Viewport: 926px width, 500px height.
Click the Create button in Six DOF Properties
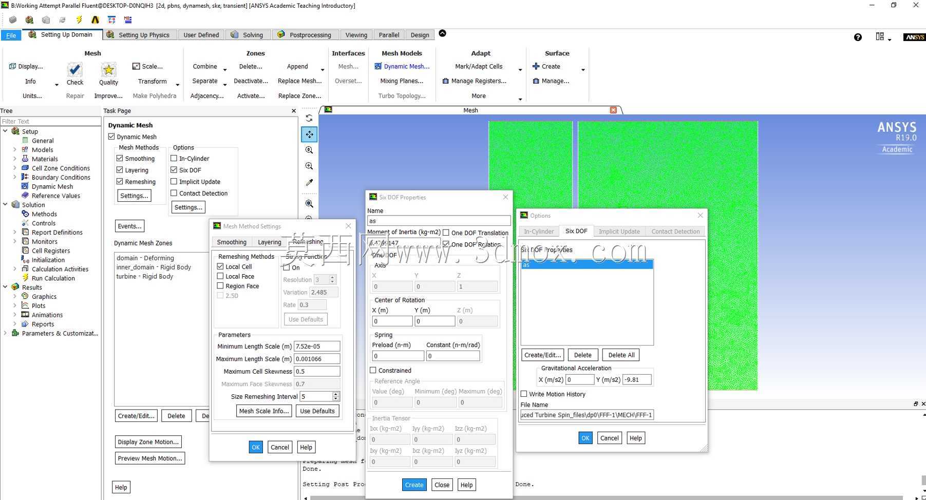414,485
